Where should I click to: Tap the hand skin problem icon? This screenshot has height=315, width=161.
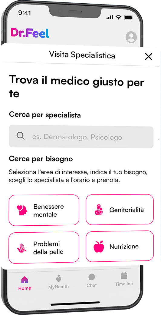[22, 248]
